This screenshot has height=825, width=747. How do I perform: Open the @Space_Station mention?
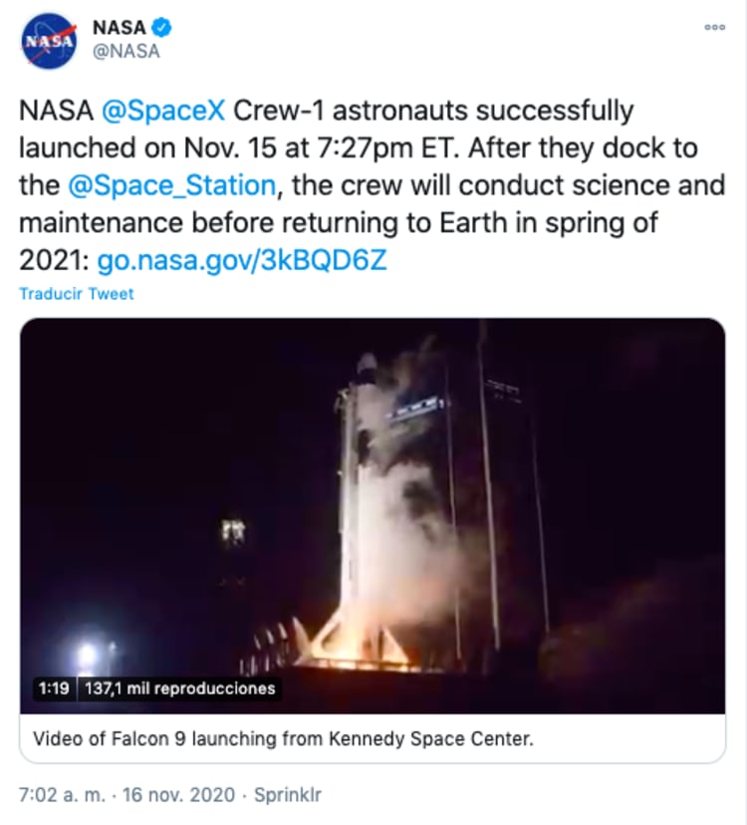point(171,185)
